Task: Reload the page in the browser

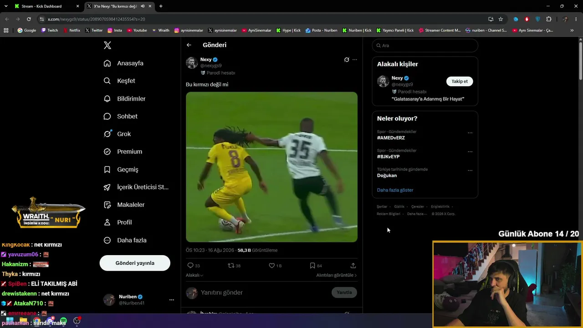Action: coord(29,19)
